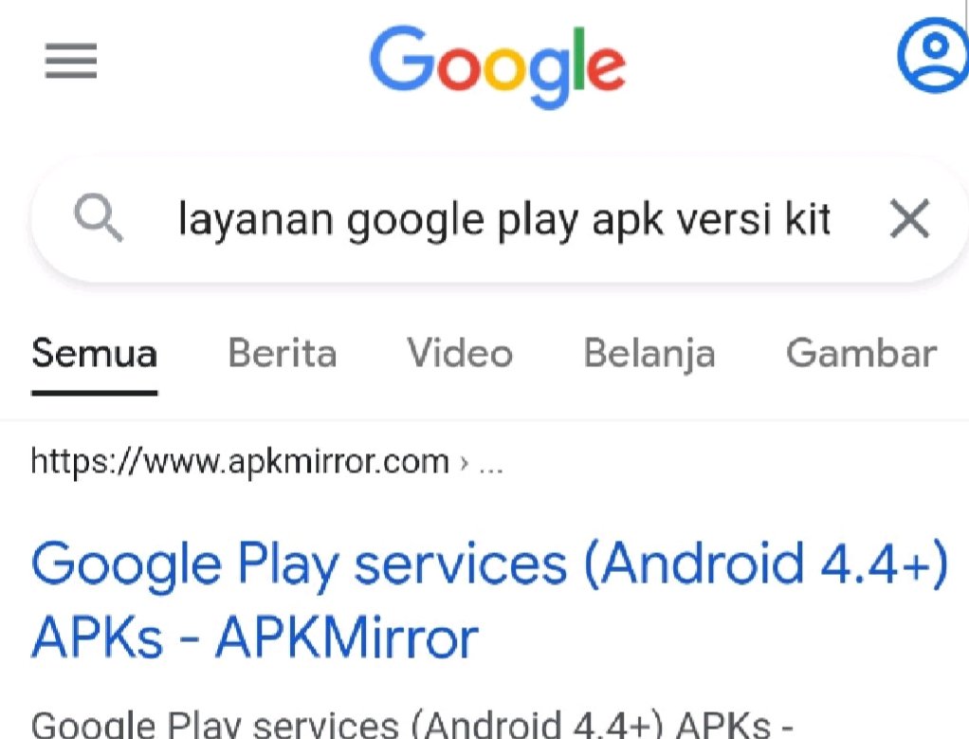Open the https://www.apkmirror.com URL line
Viewport: 969px width, 739px height.
click(x=241, y=462)
